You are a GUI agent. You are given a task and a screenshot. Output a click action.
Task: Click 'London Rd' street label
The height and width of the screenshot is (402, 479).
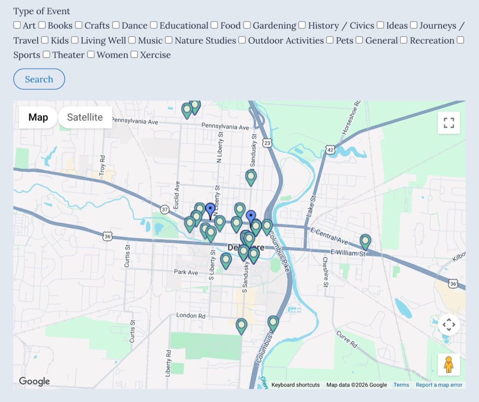[x=191, y=315]
